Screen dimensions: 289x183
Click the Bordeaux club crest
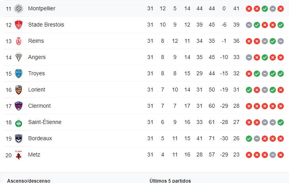pos(18,138)
